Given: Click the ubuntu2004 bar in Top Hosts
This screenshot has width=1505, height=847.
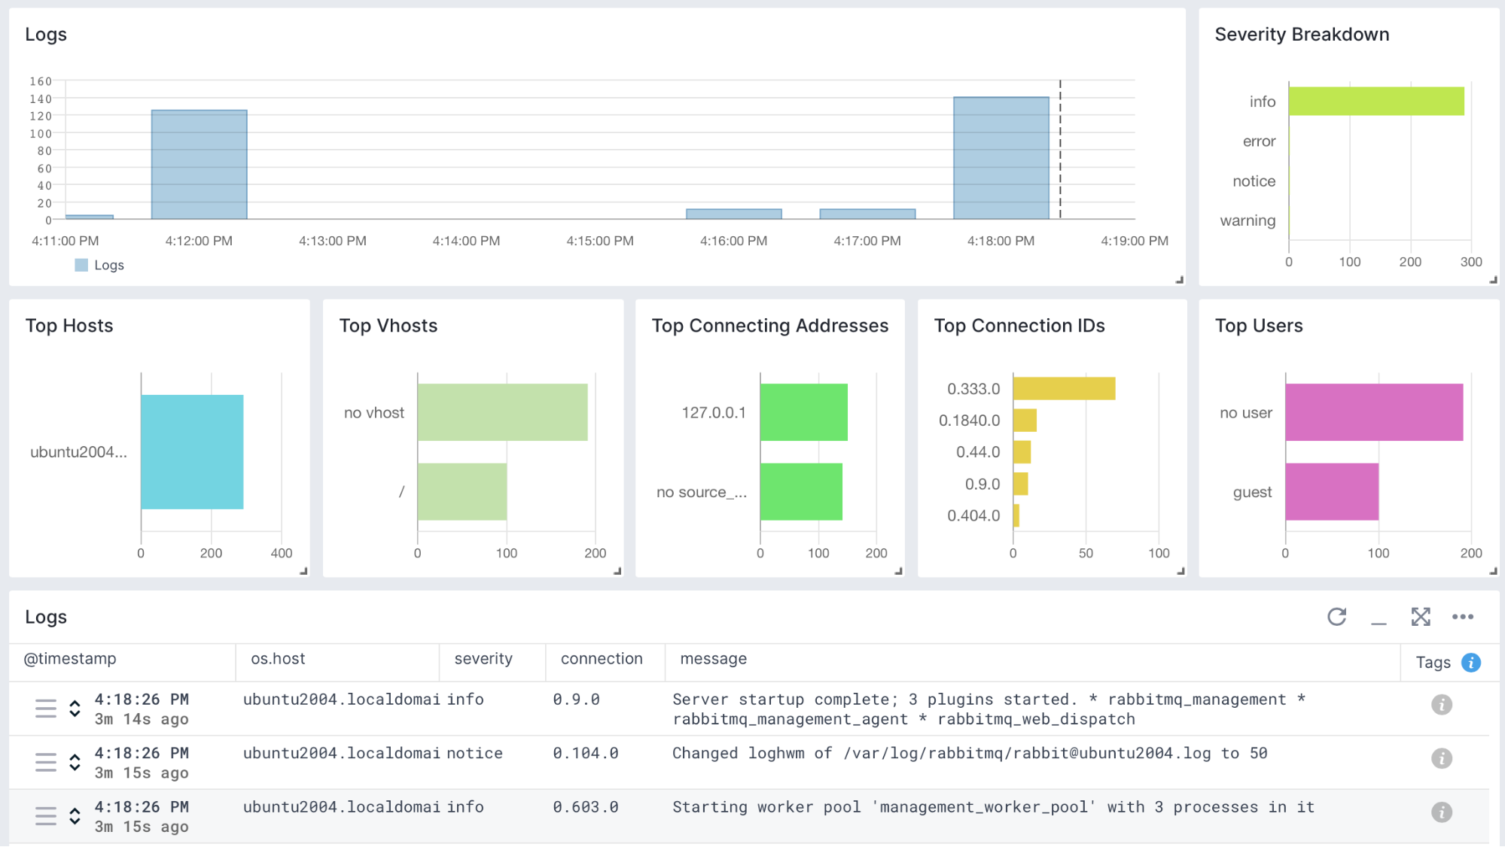Looking at the screenshot, I should click(192, 452).
